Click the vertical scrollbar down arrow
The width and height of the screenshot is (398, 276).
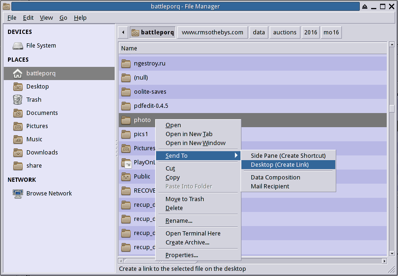392,253
